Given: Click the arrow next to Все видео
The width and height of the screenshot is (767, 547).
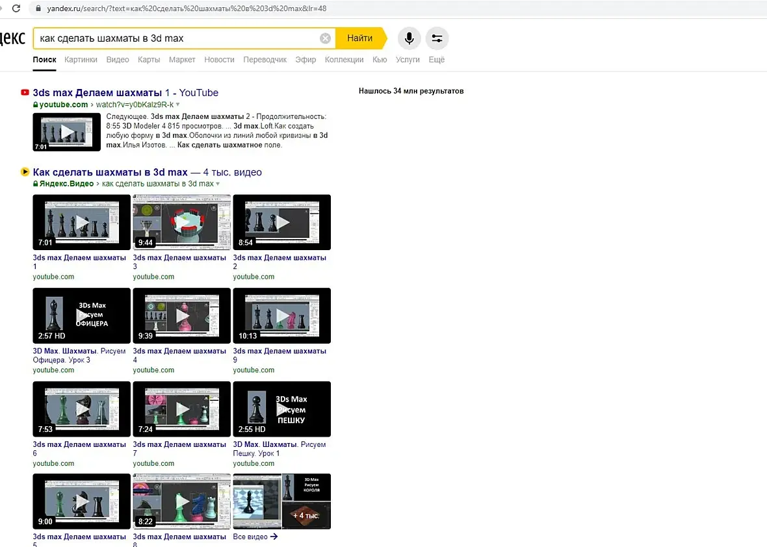Looking at the screenshot, I should click(x=274, y=536).
